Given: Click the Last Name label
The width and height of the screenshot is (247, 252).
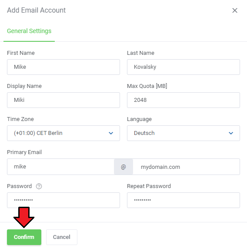Looking at the screenshot, I should point(140,53).
